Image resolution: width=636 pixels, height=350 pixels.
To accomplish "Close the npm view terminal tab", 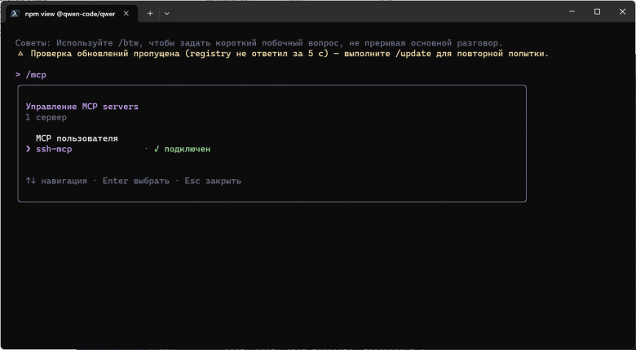I will click(x=126, y=13).
